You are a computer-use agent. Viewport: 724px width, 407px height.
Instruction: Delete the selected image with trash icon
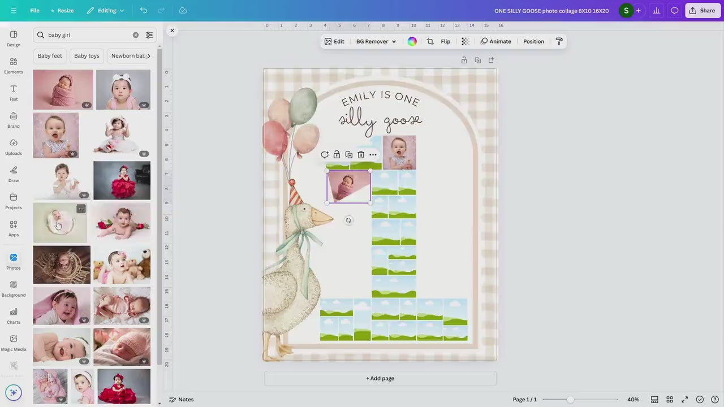coord(361,155)
